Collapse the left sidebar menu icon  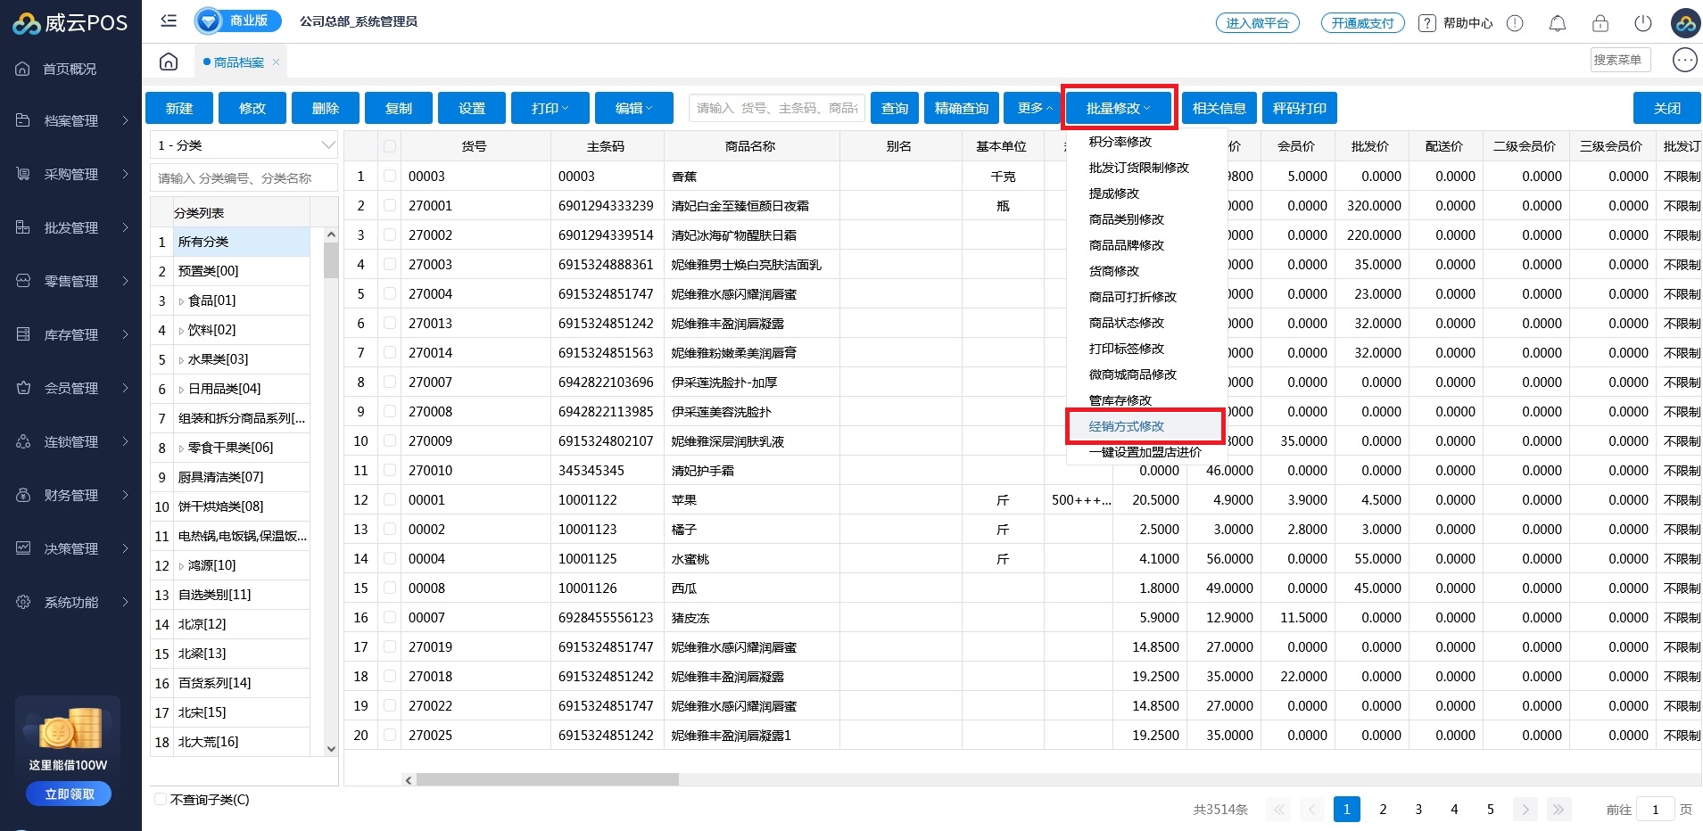pyautogui.click(x=169, y=21)
